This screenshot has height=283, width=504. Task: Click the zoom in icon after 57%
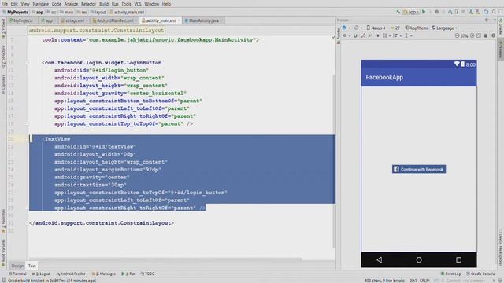472,35
